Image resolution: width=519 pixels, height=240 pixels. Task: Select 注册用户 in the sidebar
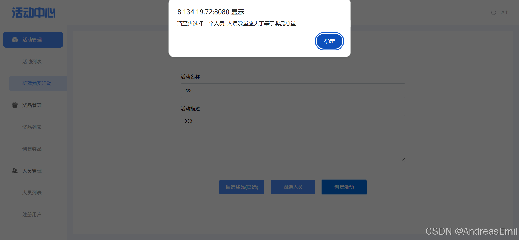point(32,215)
